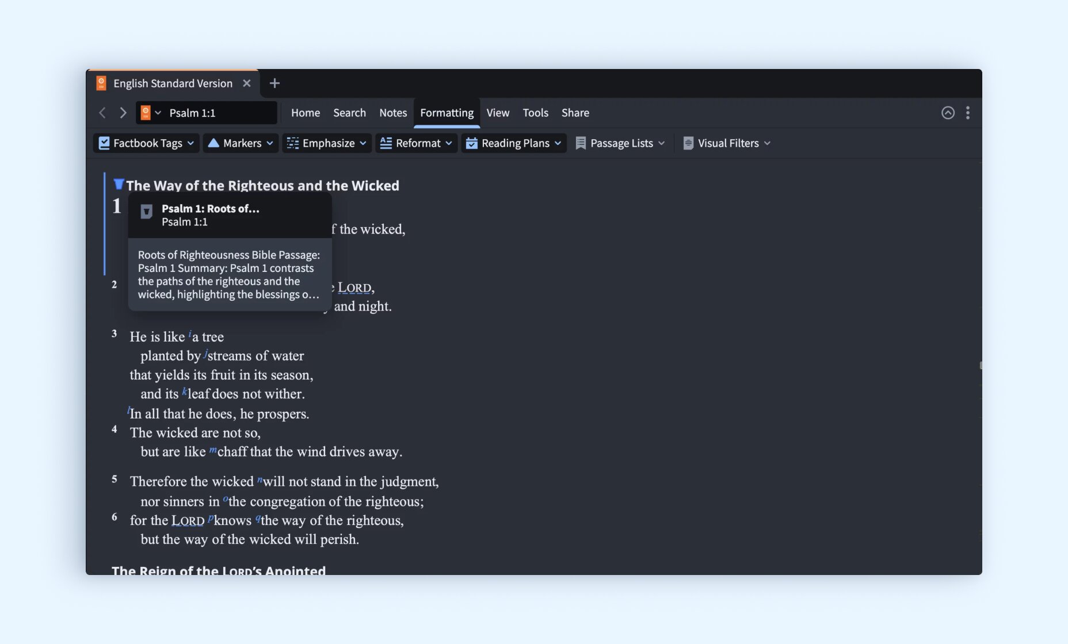Image resolution: width=1068 pixels, height=644 pixels.
Task: Click the orange ESV tab icon
Action: [x=101, y=83]
